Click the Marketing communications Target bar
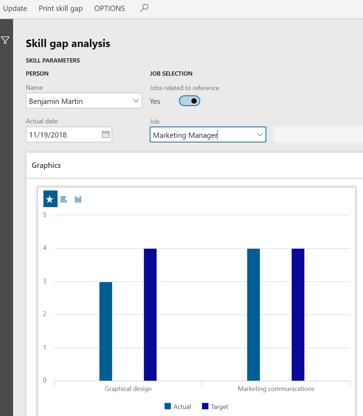 click(298, 315)
